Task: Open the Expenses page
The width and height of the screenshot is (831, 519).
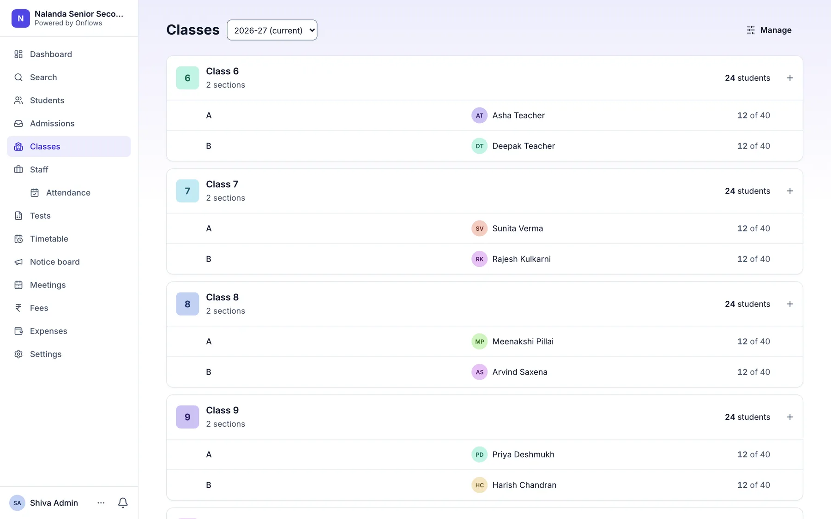Action: (69, 331)
